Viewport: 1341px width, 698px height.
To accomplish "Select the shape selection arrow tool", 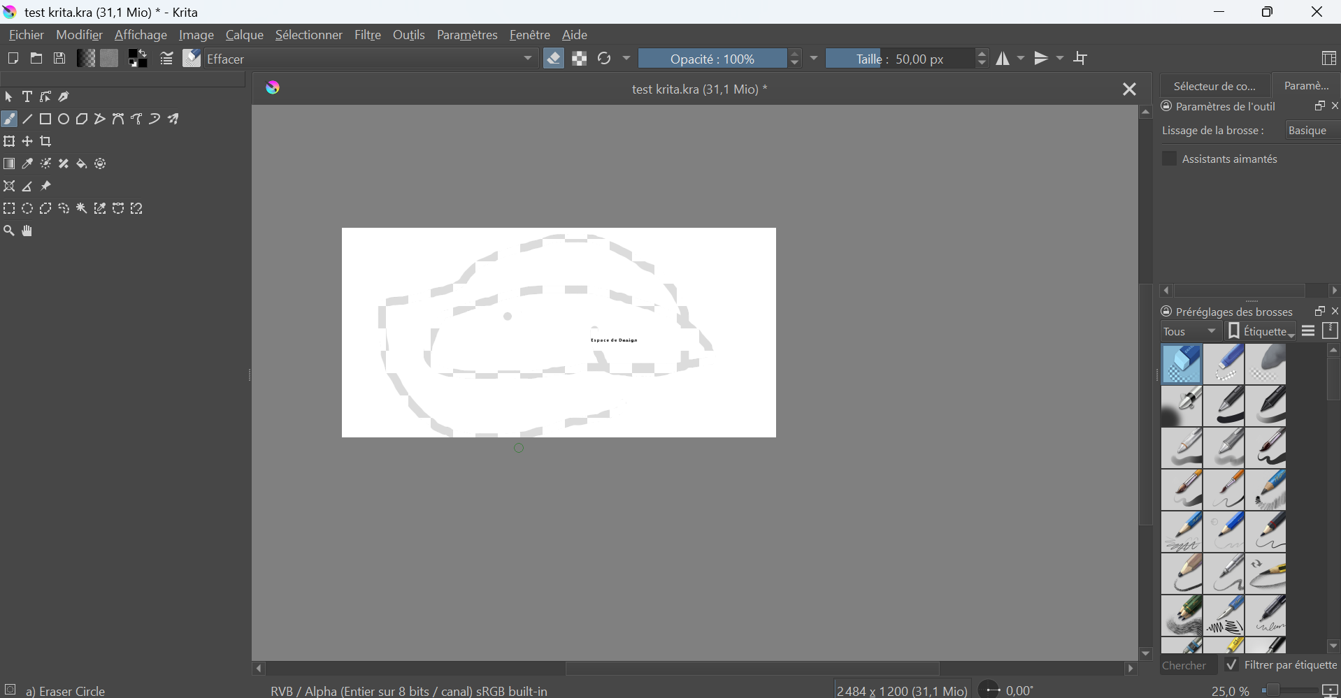I will (9, 97).
